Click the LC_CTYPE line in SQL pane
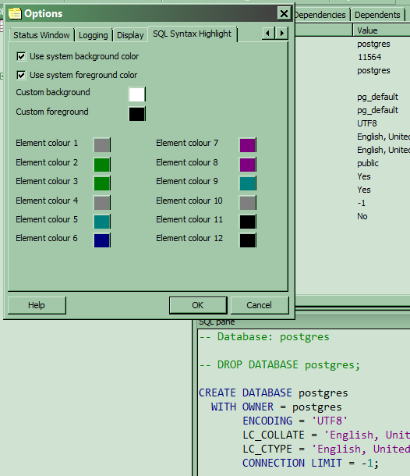 click(326, 449)
